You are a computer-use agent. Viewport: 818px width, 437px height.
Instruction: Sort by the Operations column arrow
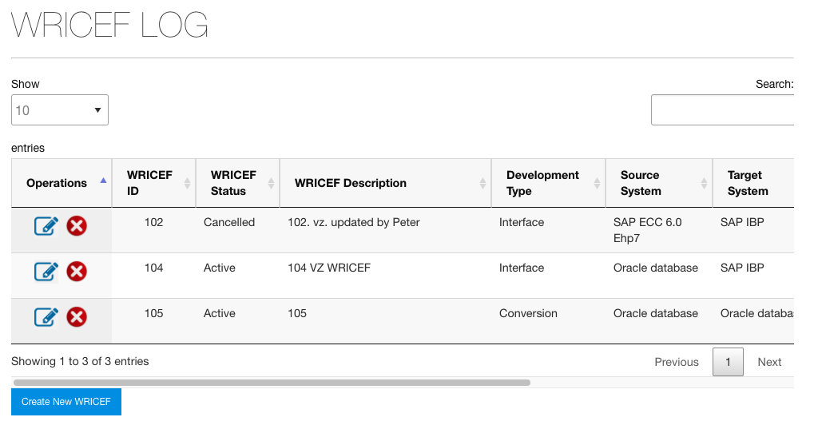(103, 181)
